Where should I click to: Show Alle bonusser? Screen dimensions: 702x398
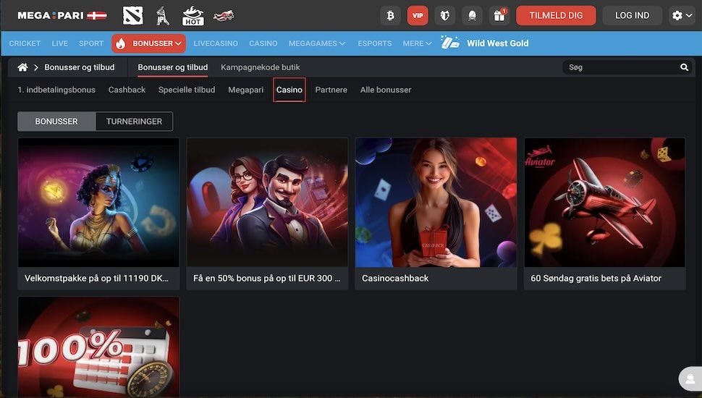(386, 90)
